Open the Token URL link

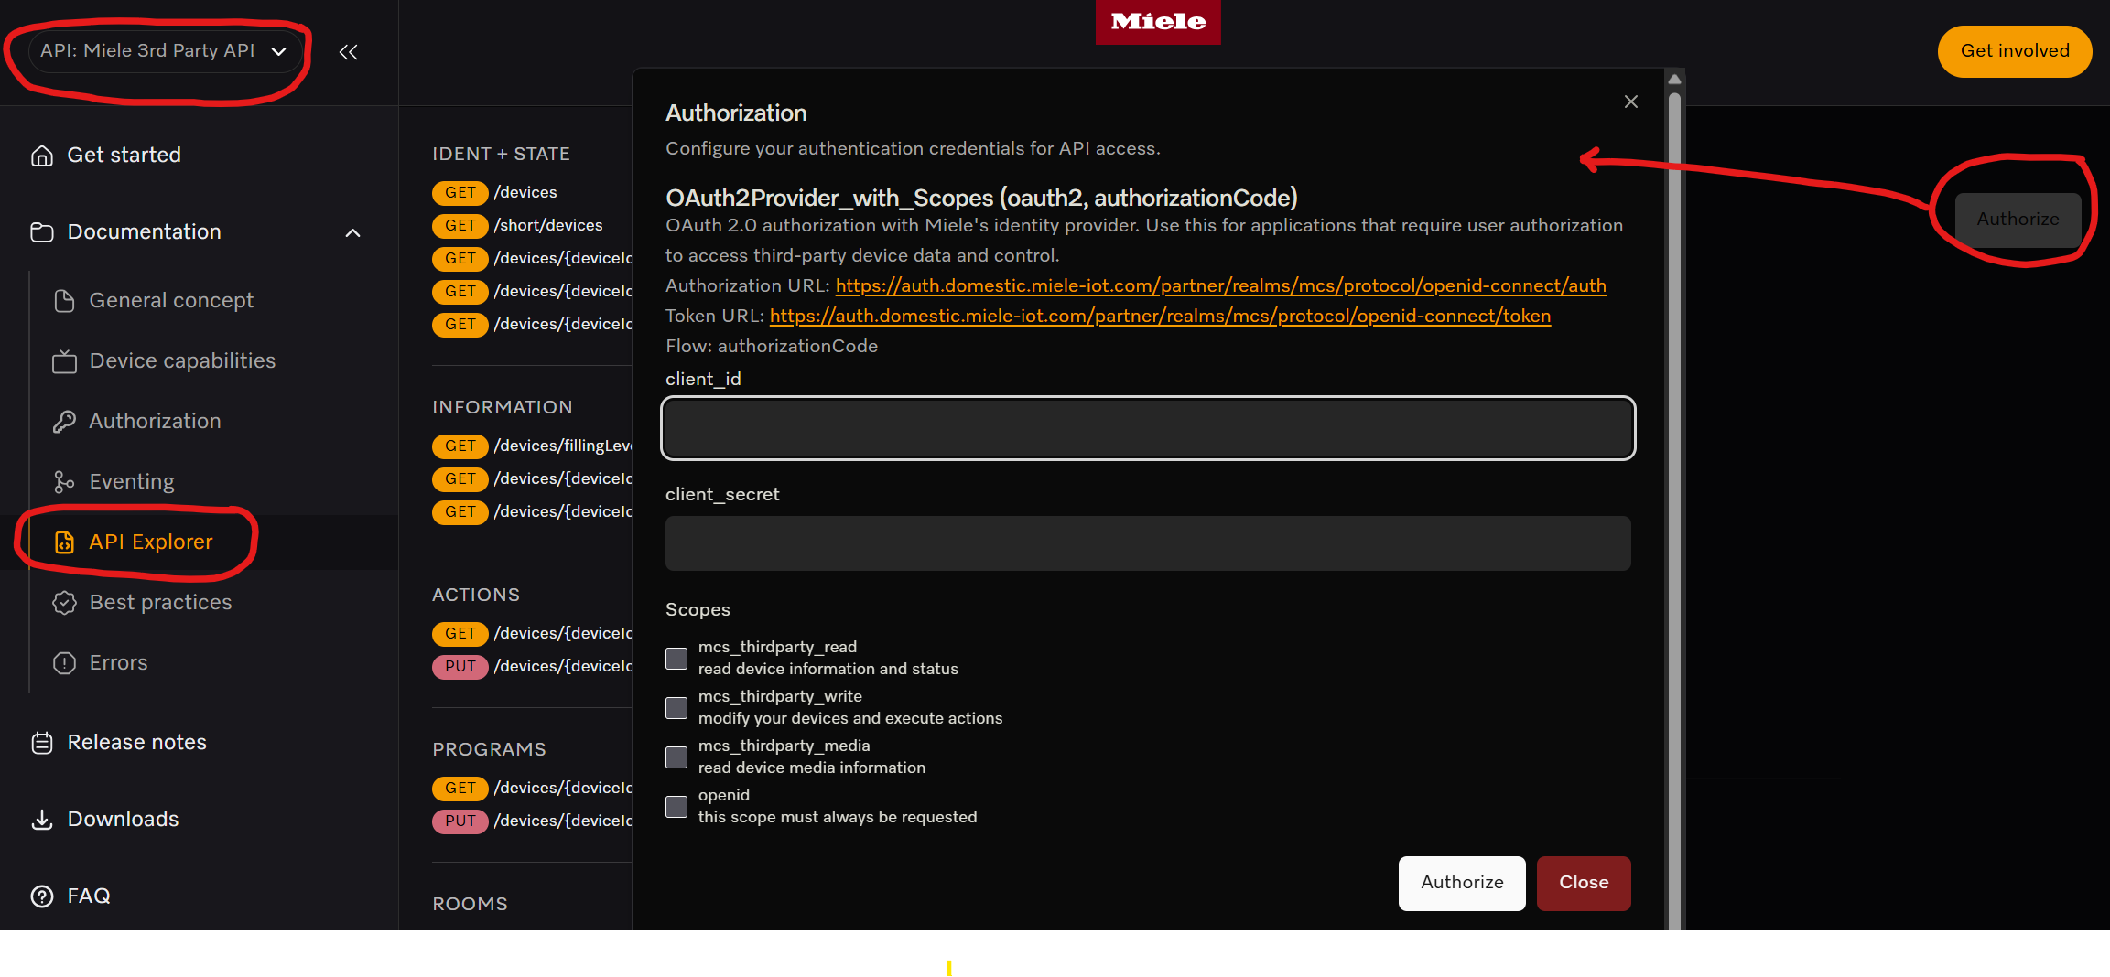point(1160,317)
